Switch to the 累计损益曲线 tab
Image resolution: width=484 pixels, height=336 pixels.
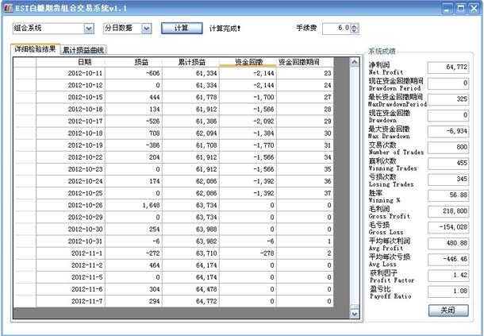point(83,50)
